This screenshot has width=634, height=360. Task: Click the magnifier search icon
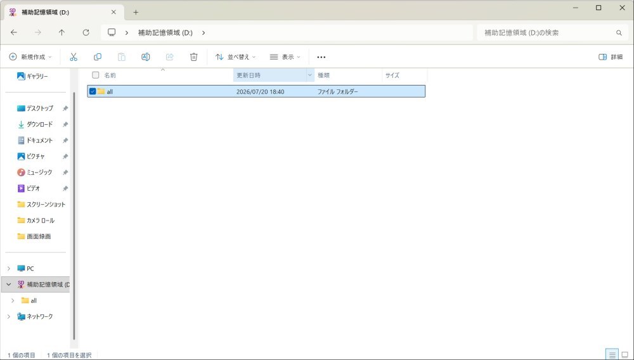(x=619, y=33)
